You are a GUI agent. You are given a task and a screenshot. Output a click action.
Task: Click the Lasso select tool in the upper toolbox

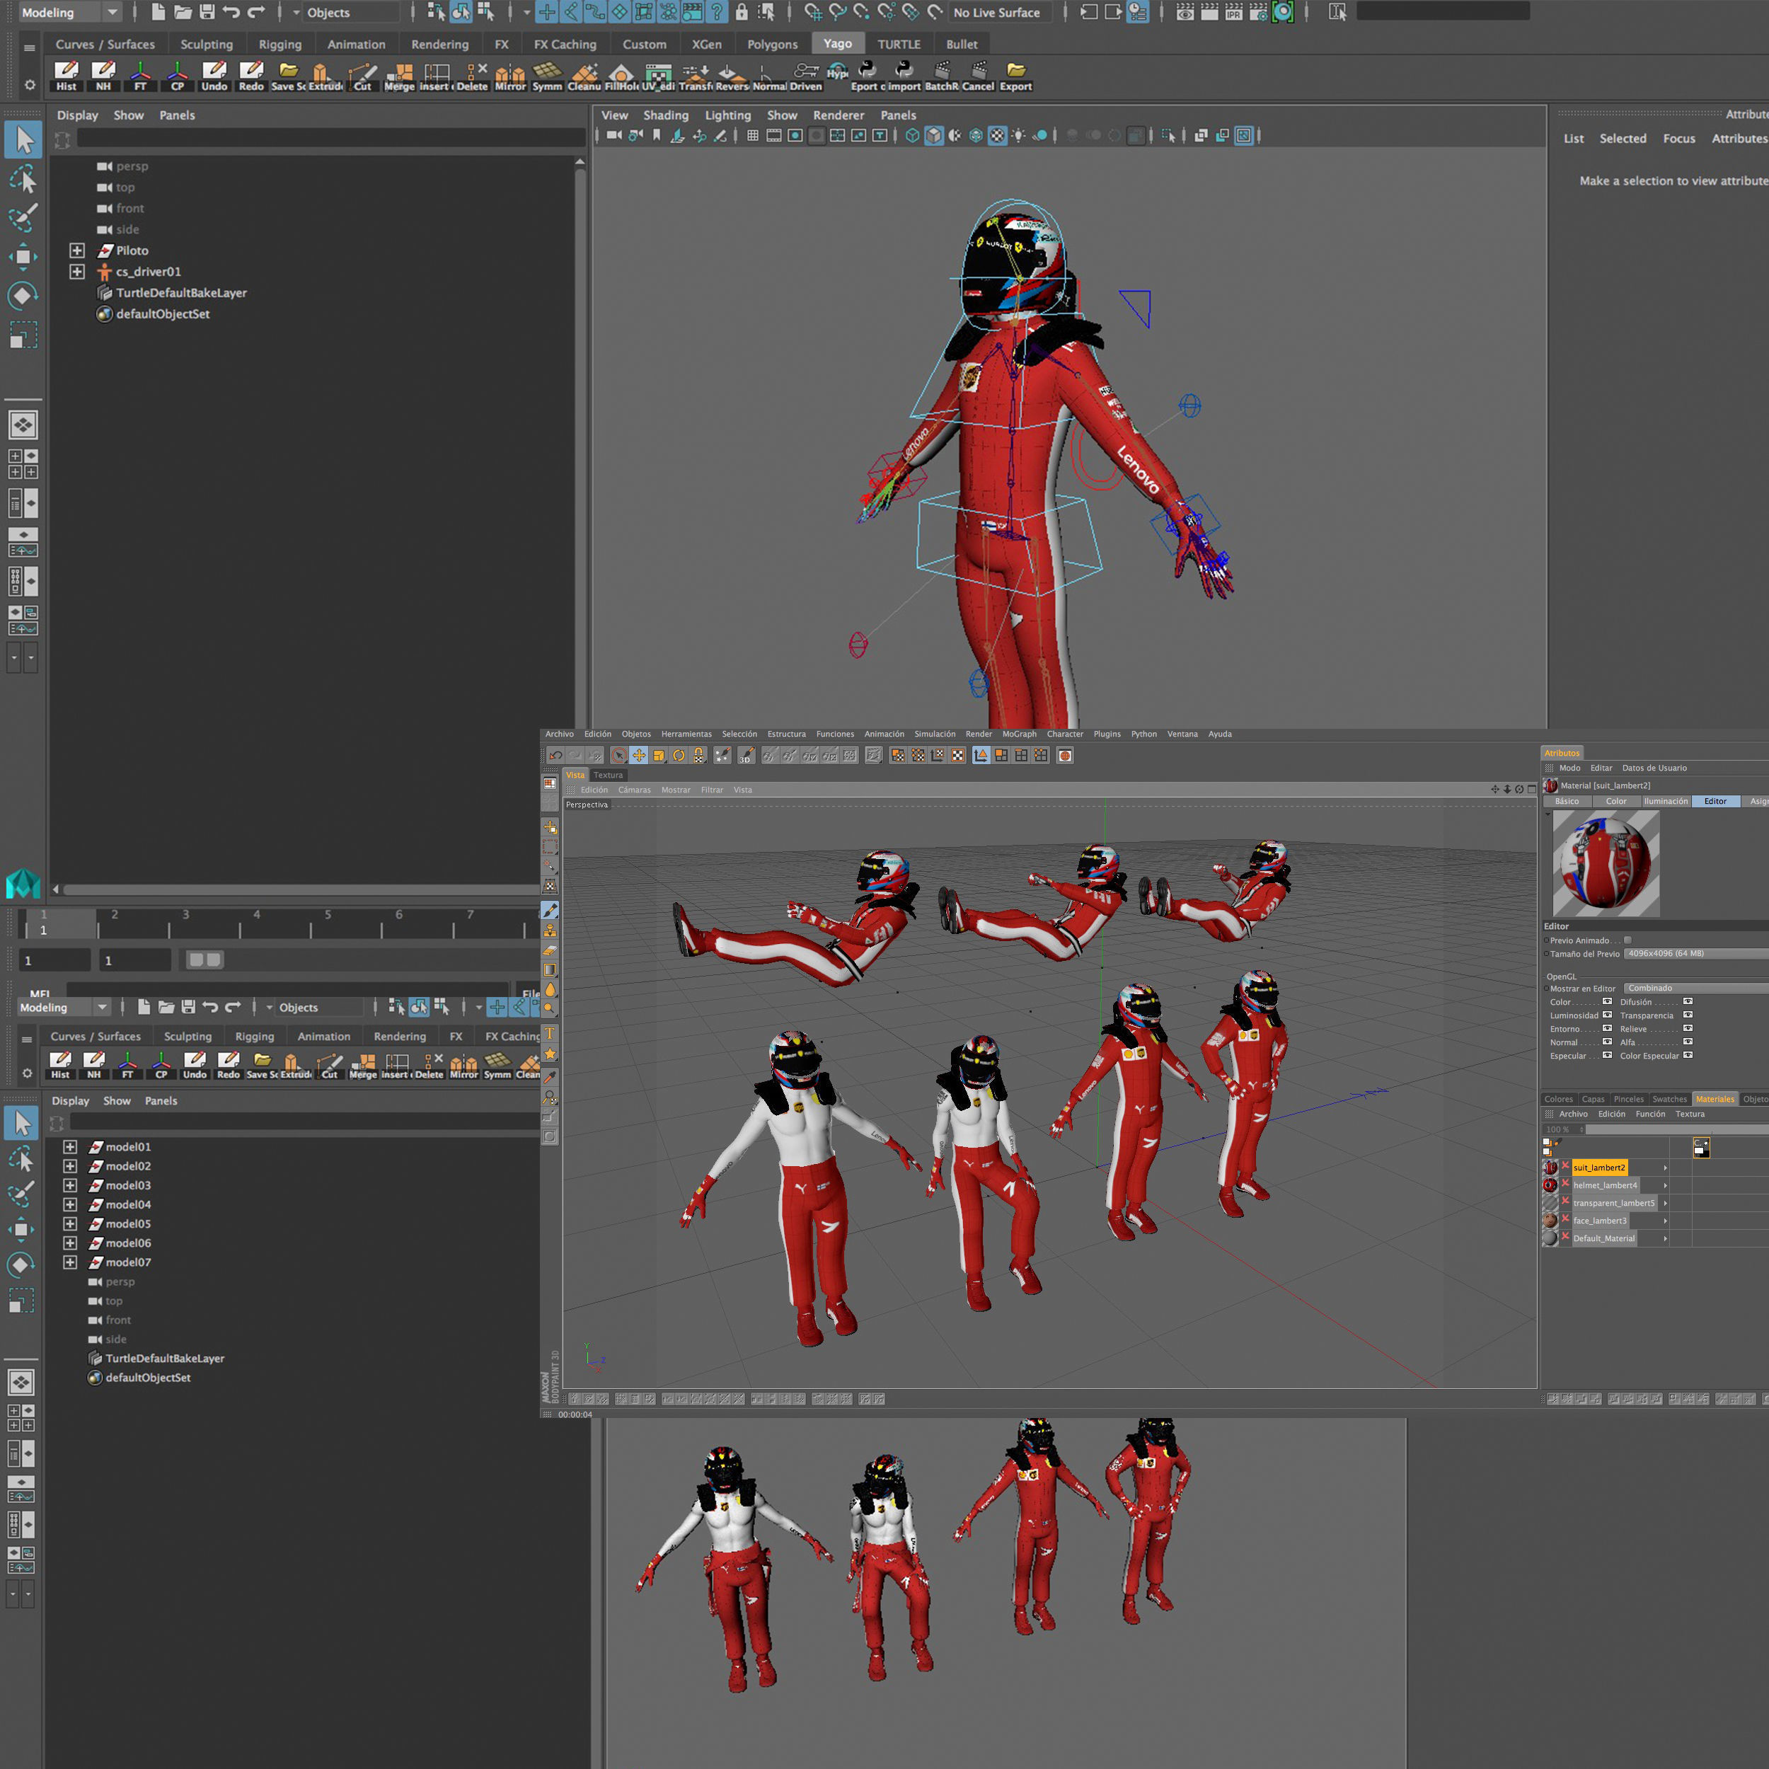(23, 178)
